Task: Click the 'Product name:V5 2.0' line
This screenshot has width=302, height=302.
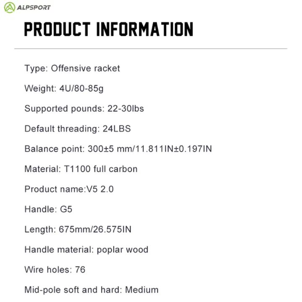Action: point(69,189)
